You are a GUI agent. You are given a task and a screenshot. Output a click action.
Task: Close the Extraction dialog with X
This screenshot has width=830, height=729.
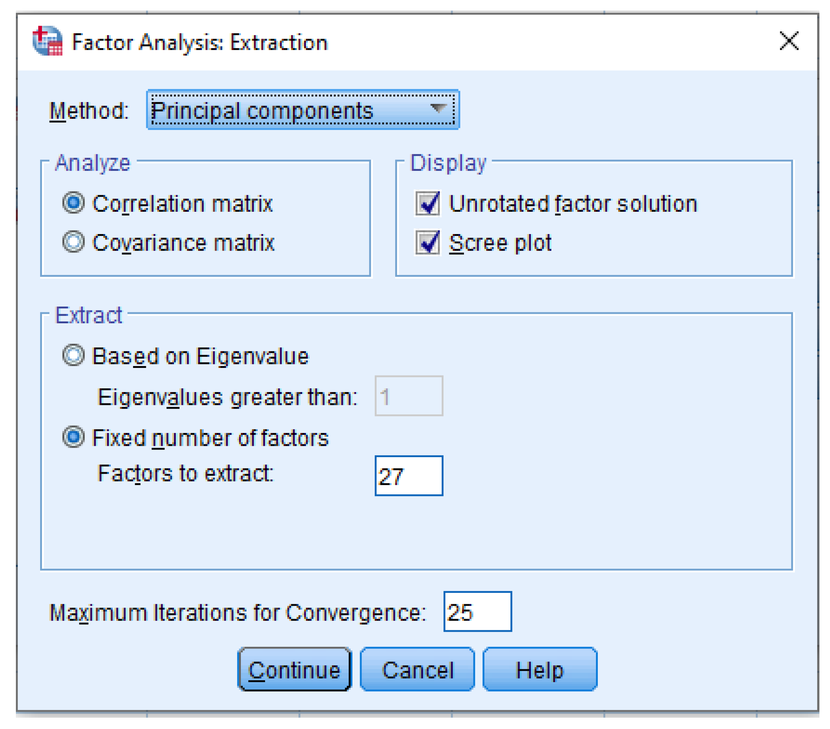(x=789, y=41)
